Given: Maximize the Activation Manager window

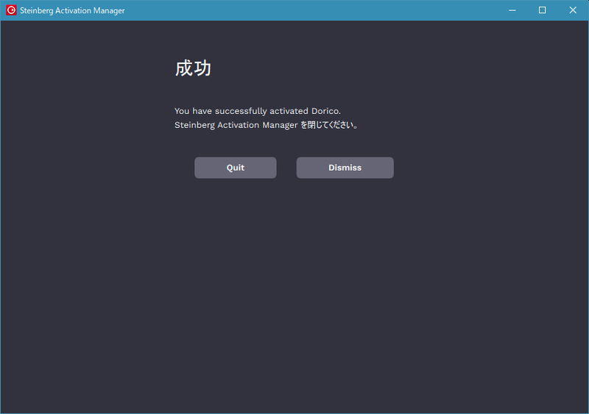Looking at the screenshot, I should [x=542, y=10].
